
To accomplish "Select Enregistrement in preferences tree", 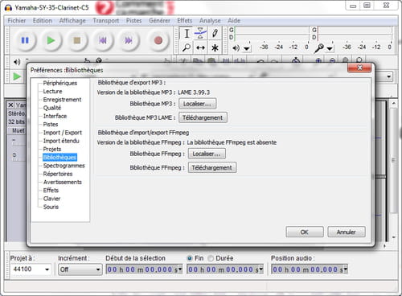I will [62, 100].
